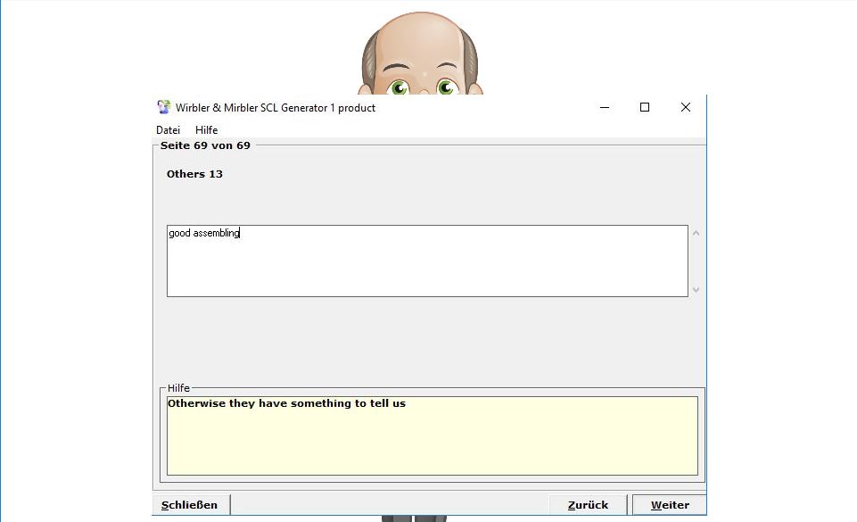857x522 pixels.
Task: Open the Hilfe menu
Action: coord(206,130)
